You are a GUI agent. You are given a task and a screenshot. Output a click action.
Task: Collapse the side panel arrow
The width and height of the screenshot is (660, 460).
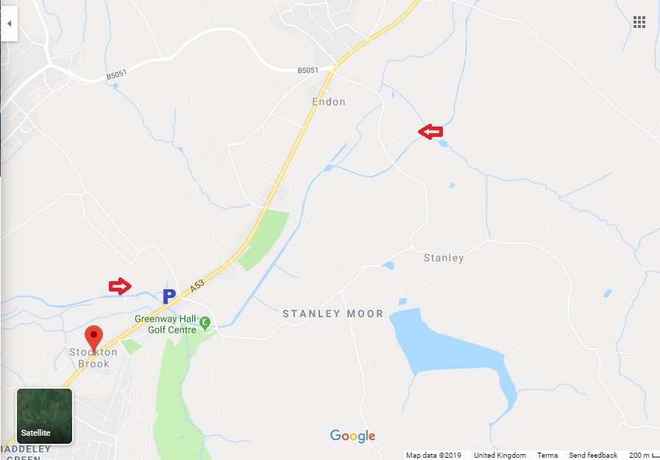pos(9,24)
